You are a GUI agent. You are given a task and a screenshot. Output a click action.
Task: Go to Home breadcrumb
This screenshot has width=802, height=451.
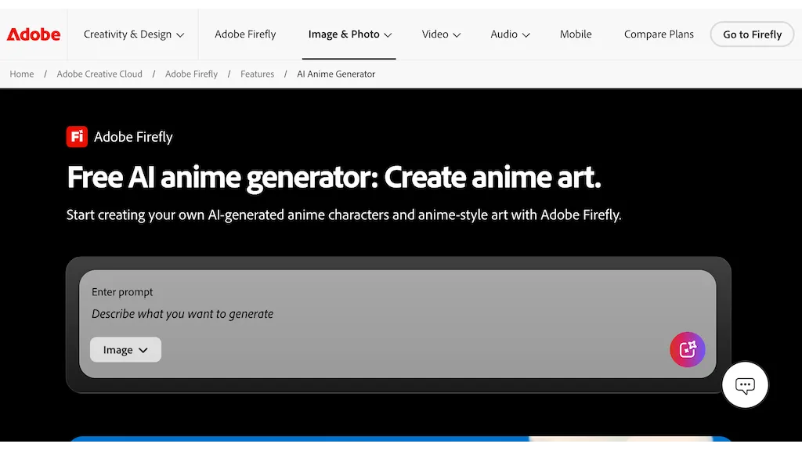tap(21, 74)
